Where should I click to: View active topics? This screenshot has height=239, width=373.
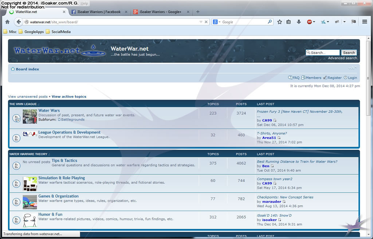pos(69,97)
